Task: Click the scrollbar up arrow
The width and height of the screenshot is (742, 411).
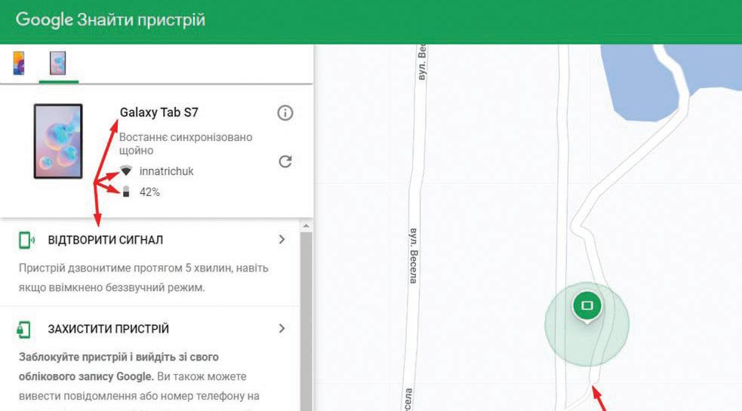Action: 306,226
